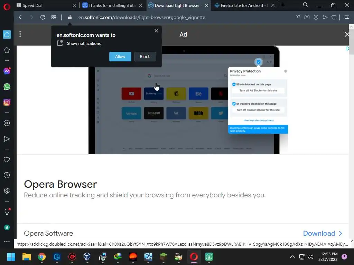Send page to My Flow

(325, 17)
